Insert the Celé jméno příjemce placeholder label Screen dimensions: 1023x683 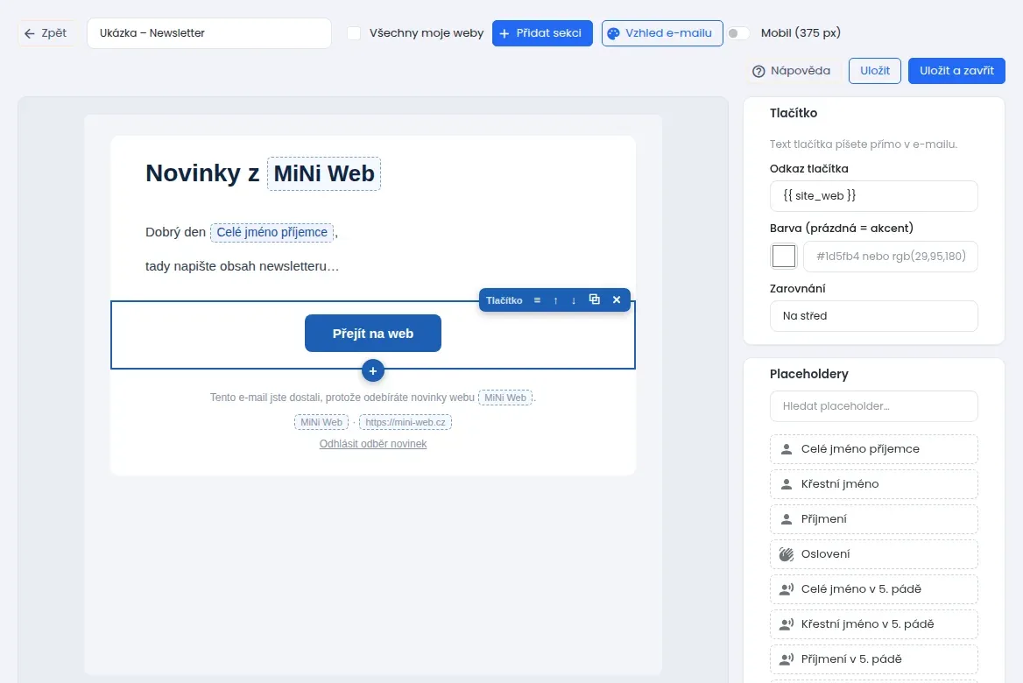860,449
